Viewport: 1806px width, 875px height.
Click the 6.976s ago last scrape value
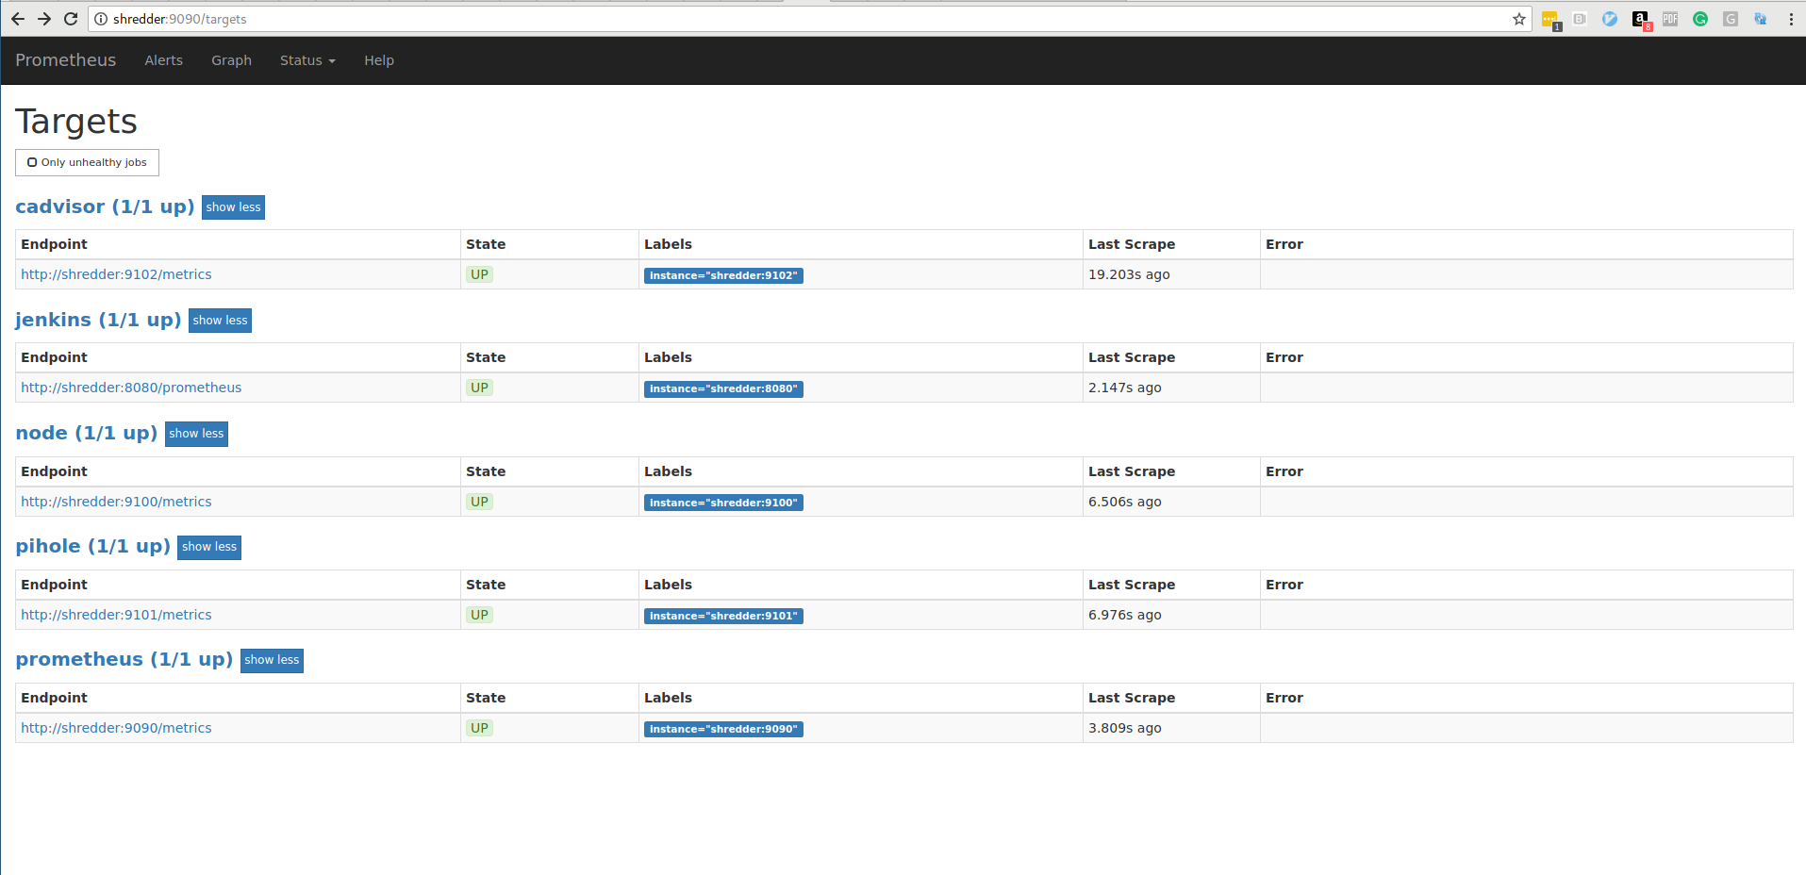[x=1124, y=615]
